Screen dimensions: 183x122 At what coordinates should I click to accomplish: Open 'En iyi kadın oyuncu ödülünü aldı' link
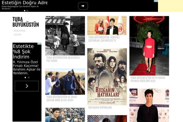pyautogui.click(x=148, y=79)
